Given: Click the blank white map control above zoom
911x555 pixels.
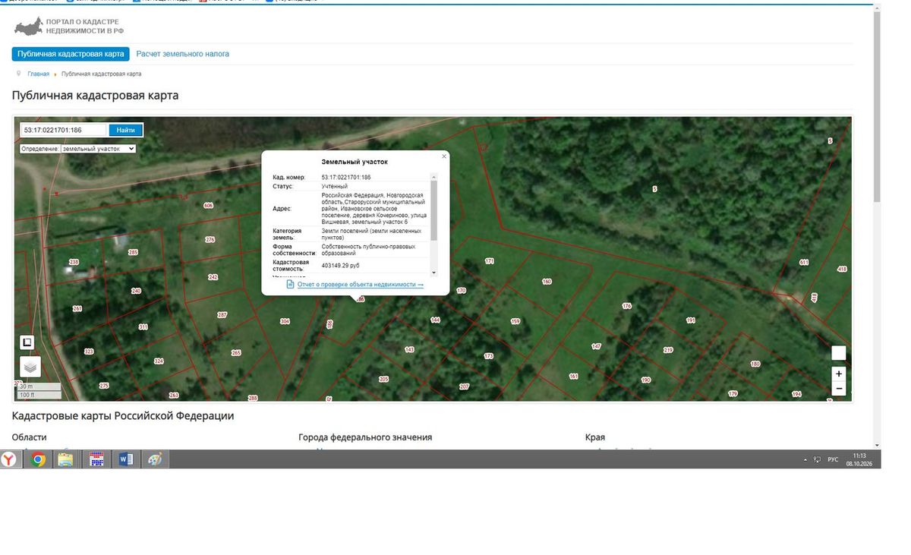Looking at the screenshot, I should (838, 352).
